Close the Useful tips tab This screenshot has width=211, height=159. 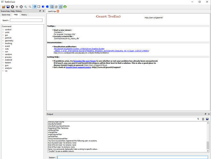58,11
